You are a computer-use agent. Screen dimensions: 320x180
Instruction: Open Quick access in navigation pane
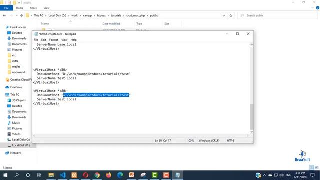click(x=18, y=27)
